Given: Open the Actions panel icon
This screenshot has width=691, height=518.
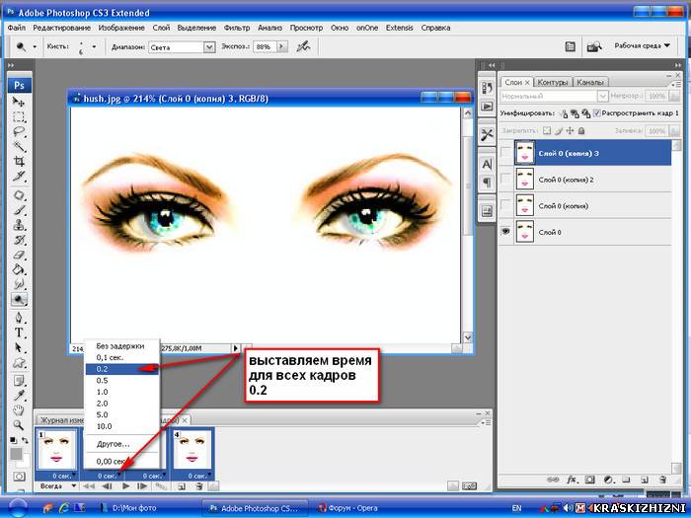Looking at the screenshot, I should click(x=487, y=107).
